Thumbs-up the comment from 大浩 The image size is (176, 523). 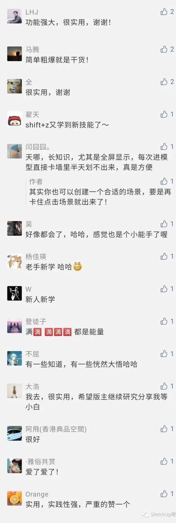click(x=164, y=386)
